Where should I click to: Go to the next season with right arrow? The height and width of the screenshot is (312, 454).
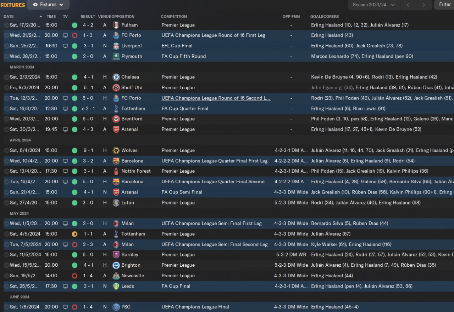423,5
